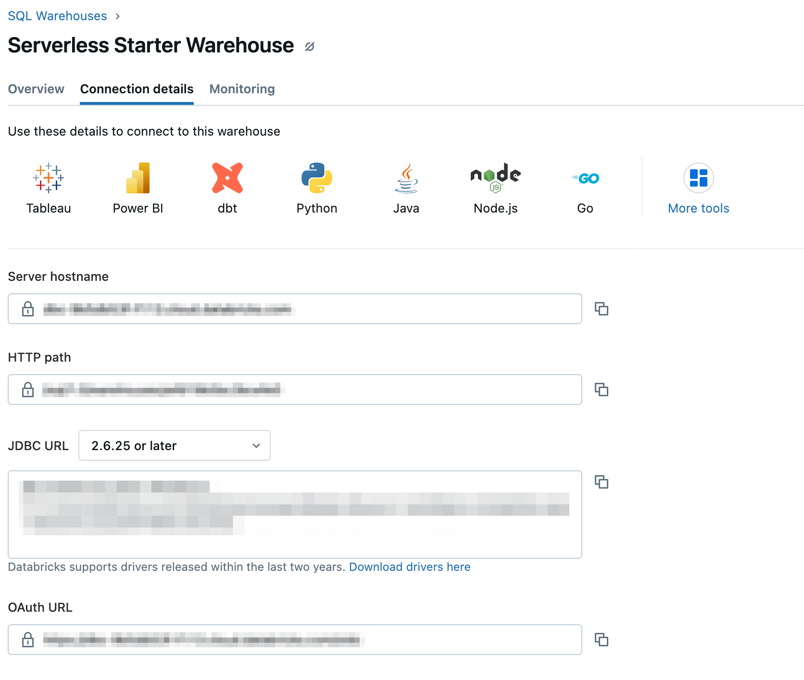Copy the Server hostname value
This screenshot has width=804, height=680.
[602, 309]
